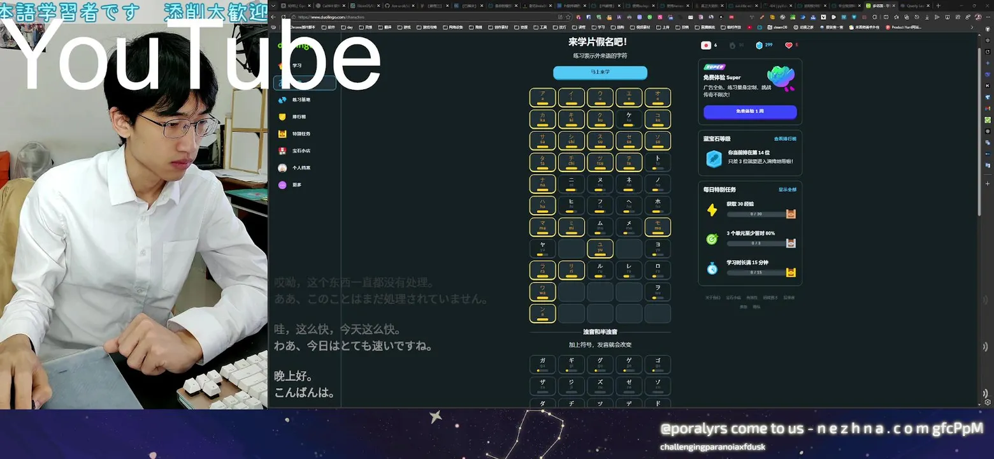This screenshot has height=459, width=994.
Task: Select the シ (shi) katakana tile
Action: point(571,140)
